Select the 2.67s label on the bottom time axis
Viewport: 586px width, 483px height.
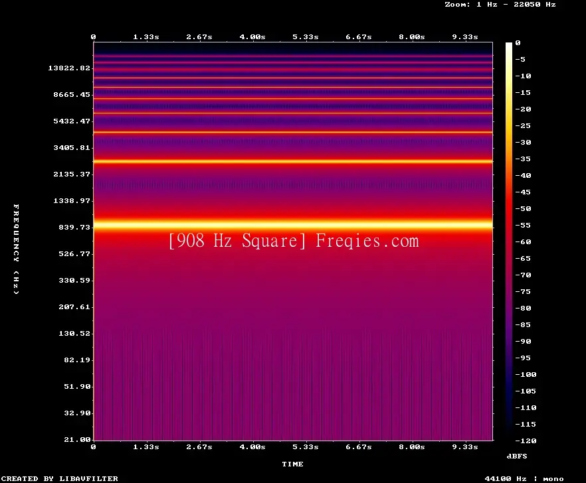(x=199, y=447)
